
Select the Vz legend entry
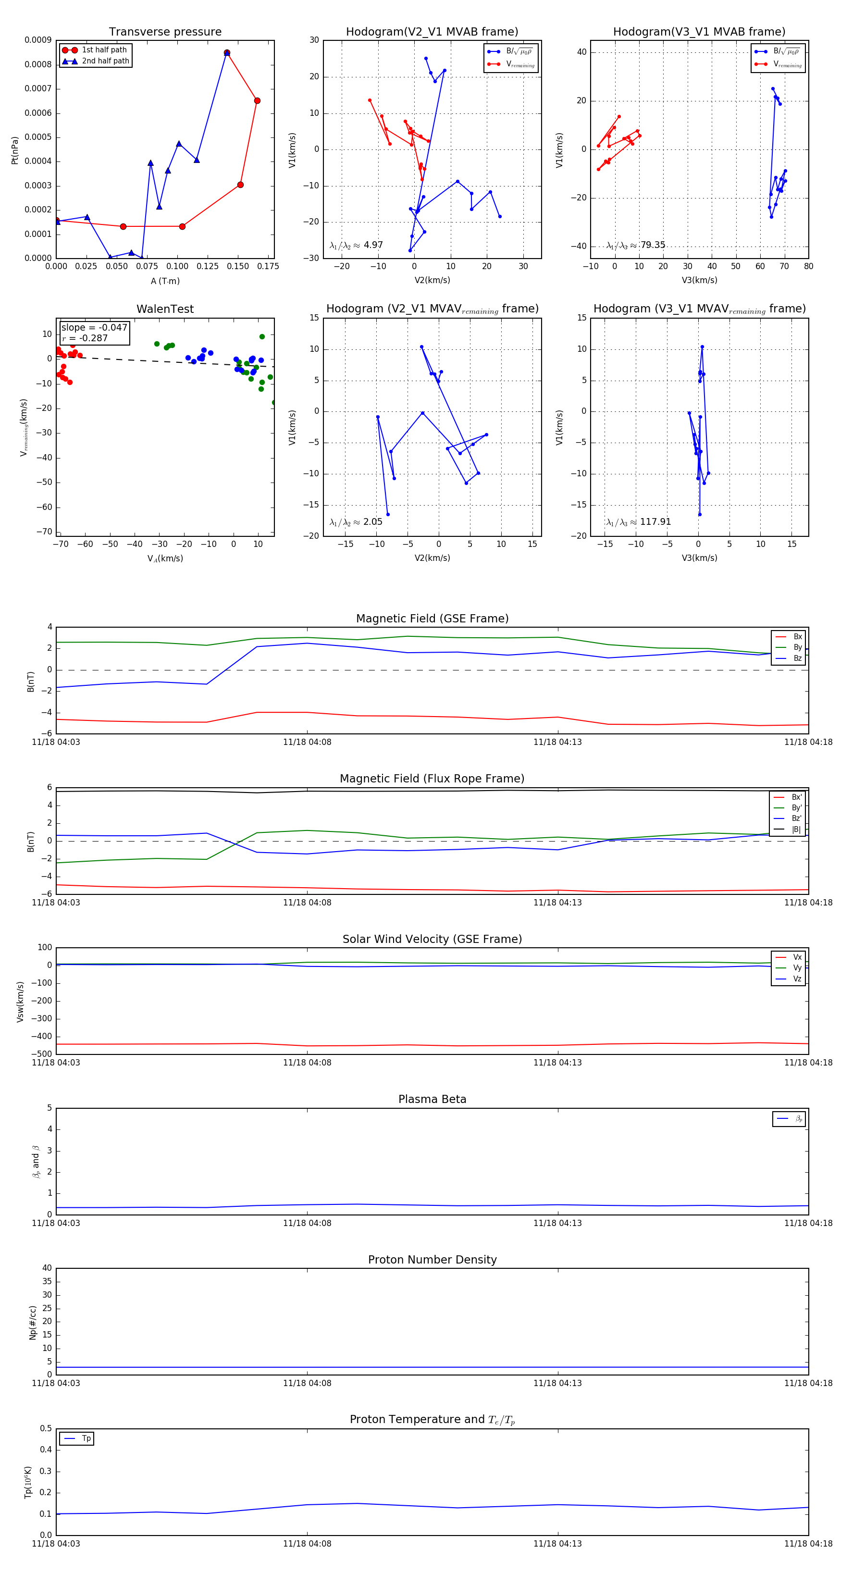tap(789, 979)
